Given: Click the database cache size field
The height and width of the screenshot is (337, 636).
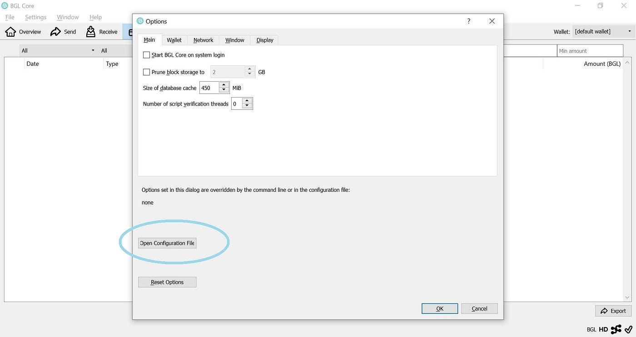Looking at the screenshot, I should 209,88.
